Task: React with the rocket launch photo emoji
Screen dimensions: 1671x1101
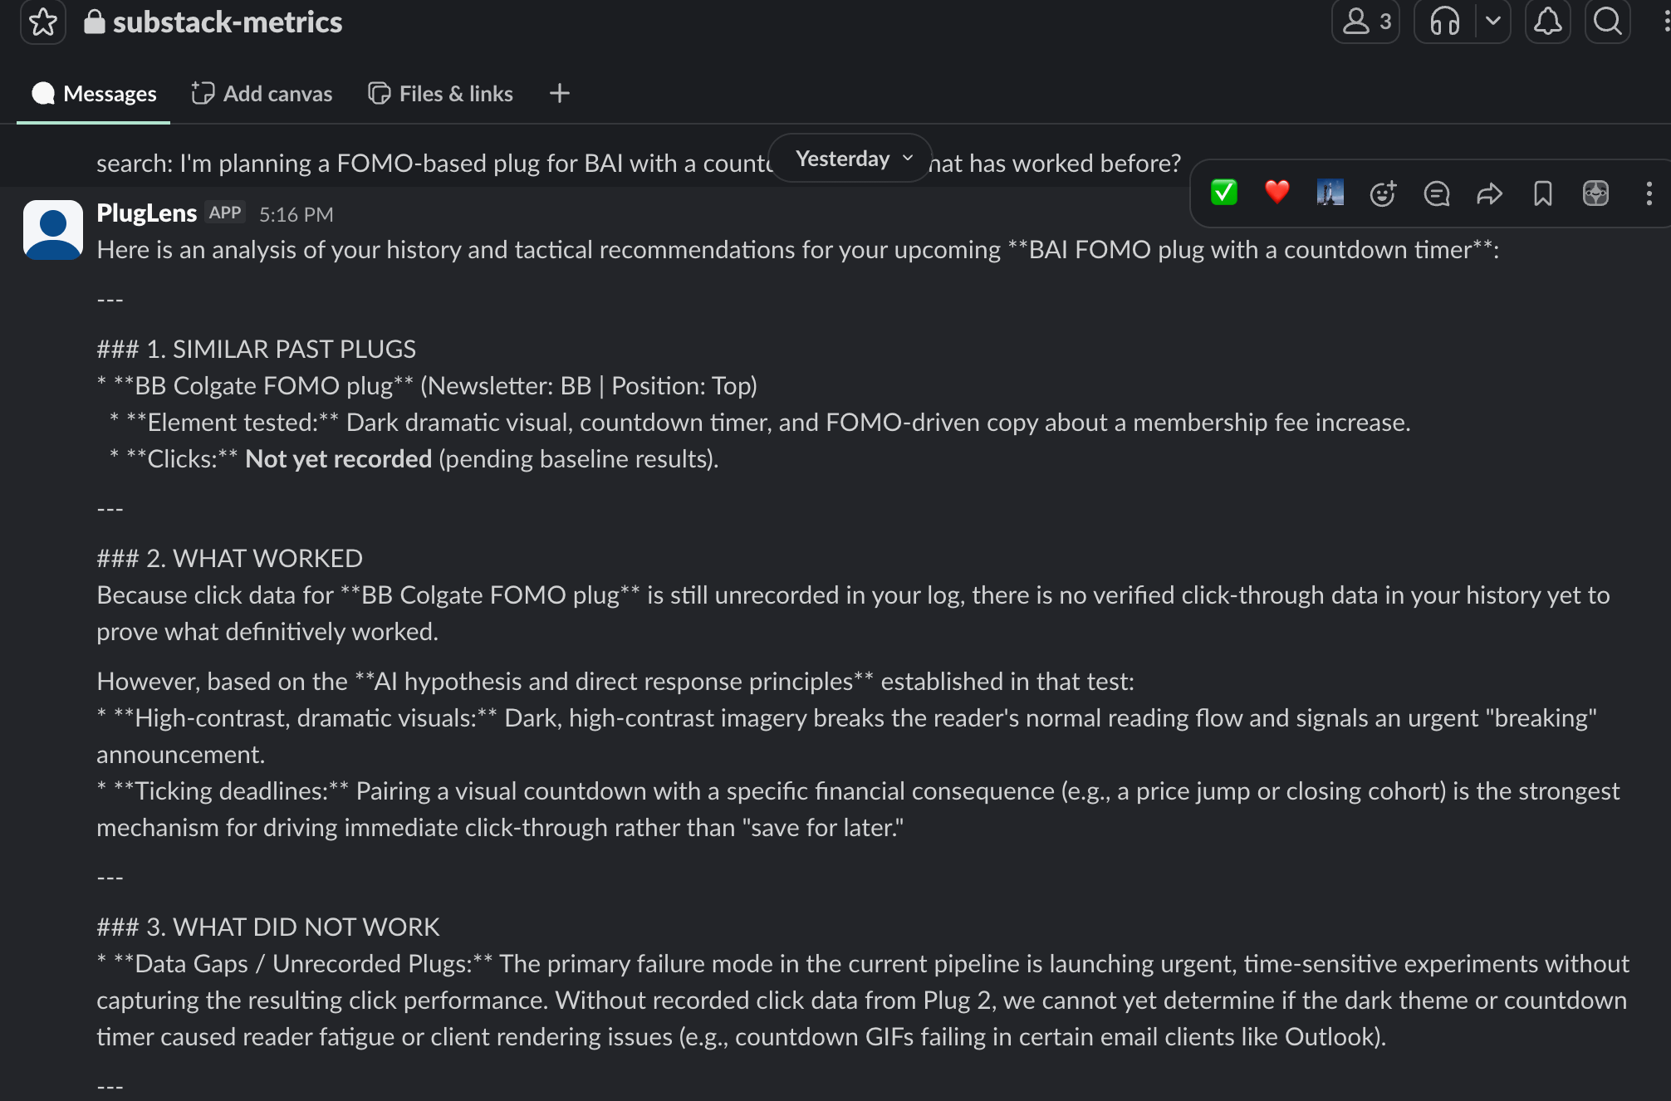Action: point(1330,193)
